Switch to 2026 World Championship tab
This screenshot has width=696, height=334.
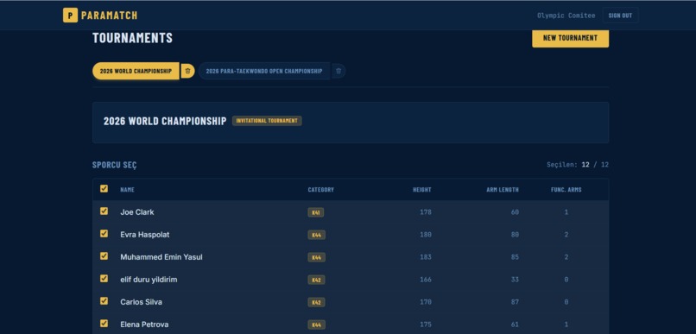click(x=136, y=71)
